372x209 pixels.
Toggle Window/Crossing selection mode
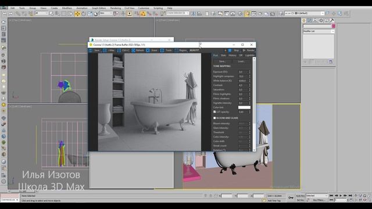tap(70, 13)
